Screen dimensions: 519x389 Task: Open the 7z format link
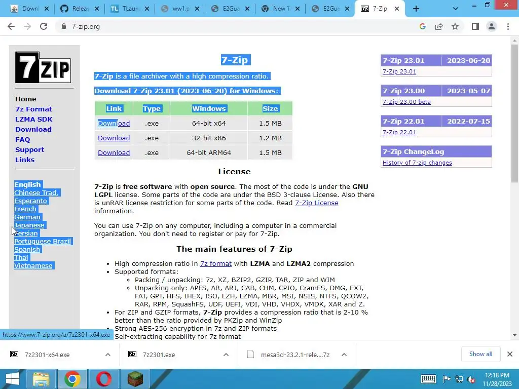coord(215,263)
